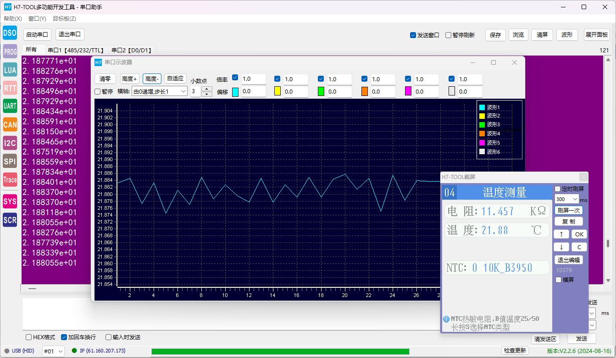This screenshot has height=358, width=616.
Task: Click the orange waveform 4 color swatch
Action: pyautogui.click(x=365, y=91)
